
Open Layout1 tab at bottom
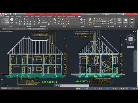[x=10, y=88]
